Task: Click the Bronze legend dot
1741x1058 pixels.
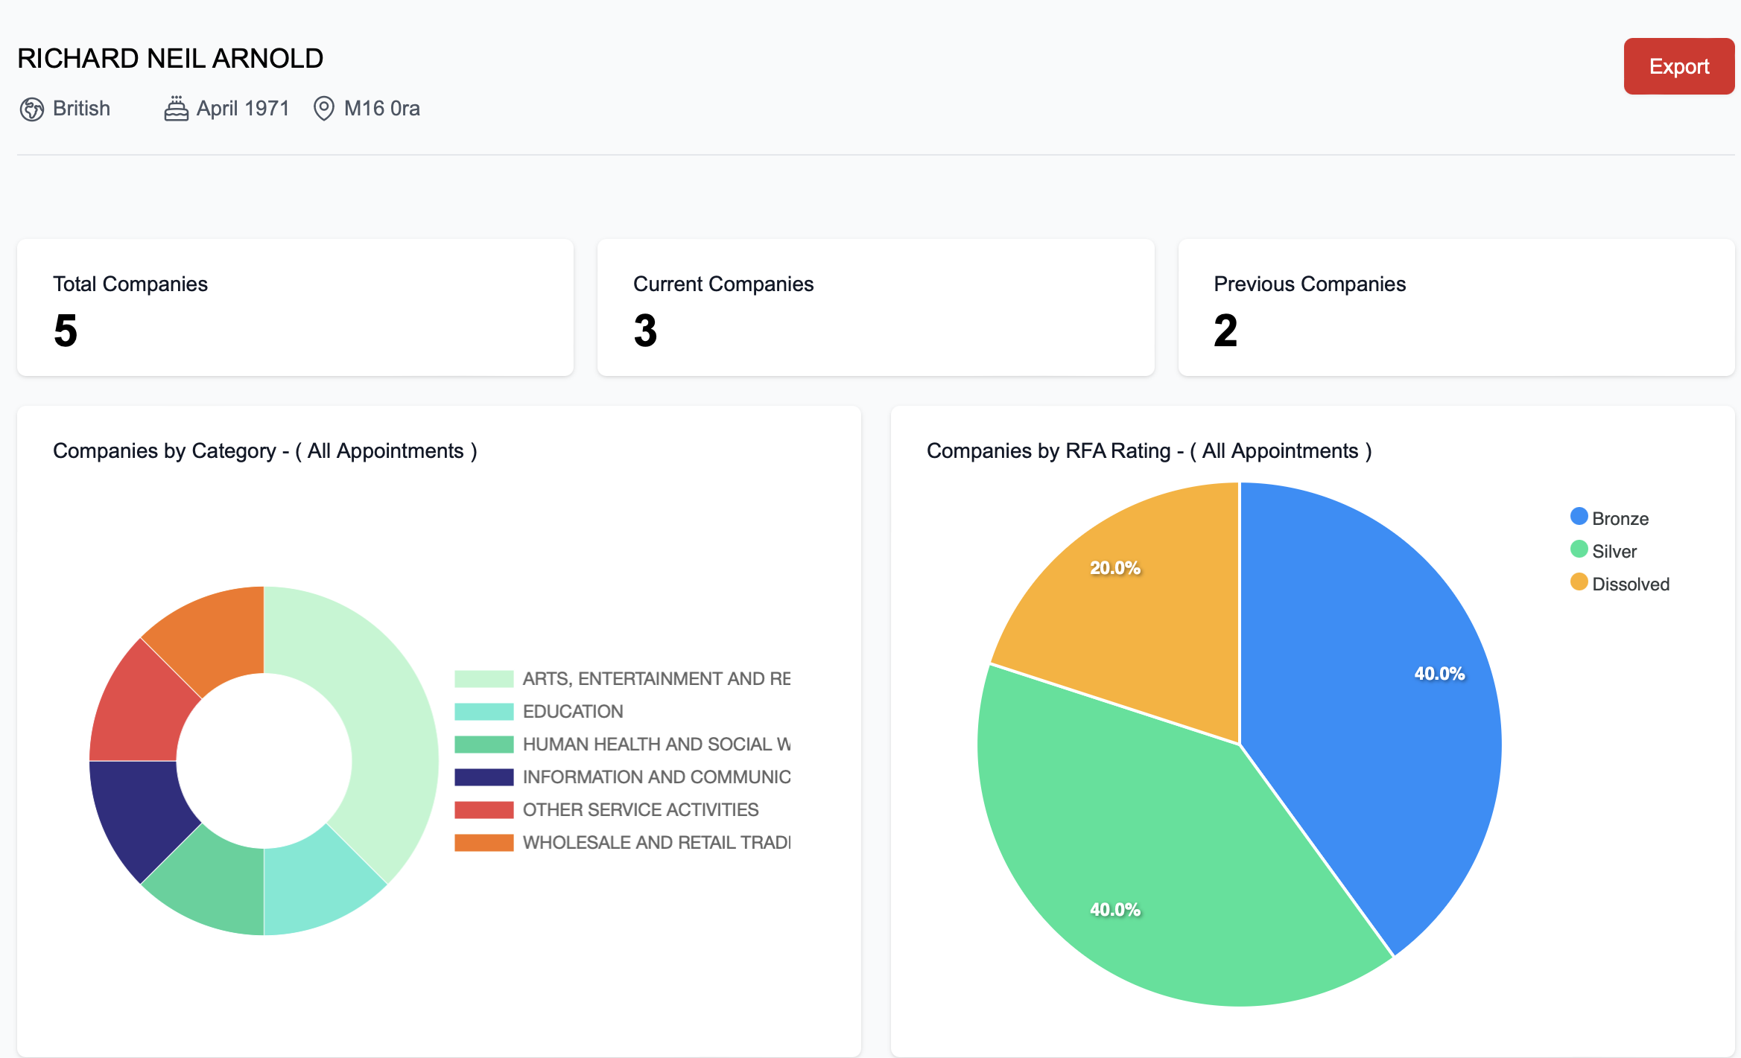Action: point(1579,517)
